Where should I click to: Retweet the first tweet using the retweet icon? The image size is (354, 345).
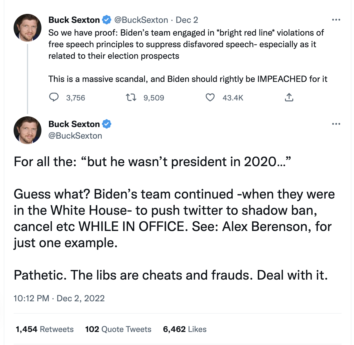(x=131, y=98)
